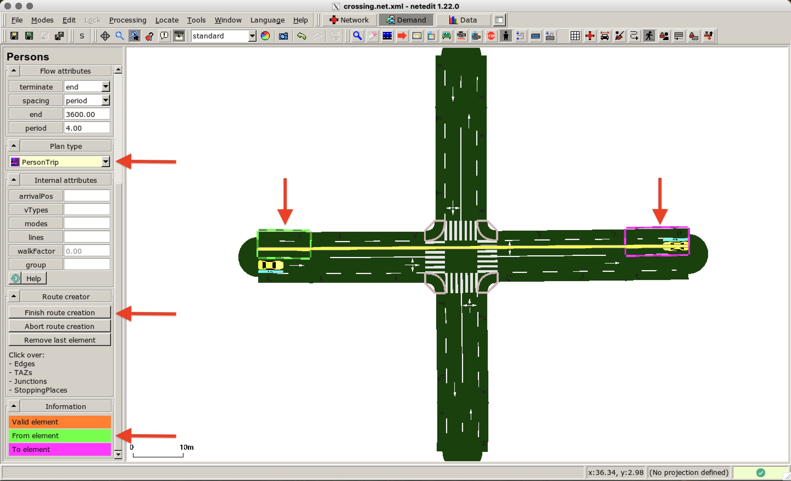Select Type mode with the engine TYPE icon

(461, 36)
